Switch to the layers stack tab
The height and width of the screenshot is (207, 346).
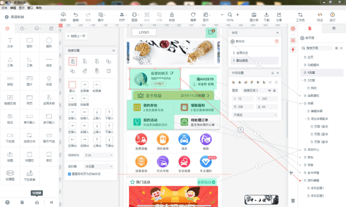[334, 28]
